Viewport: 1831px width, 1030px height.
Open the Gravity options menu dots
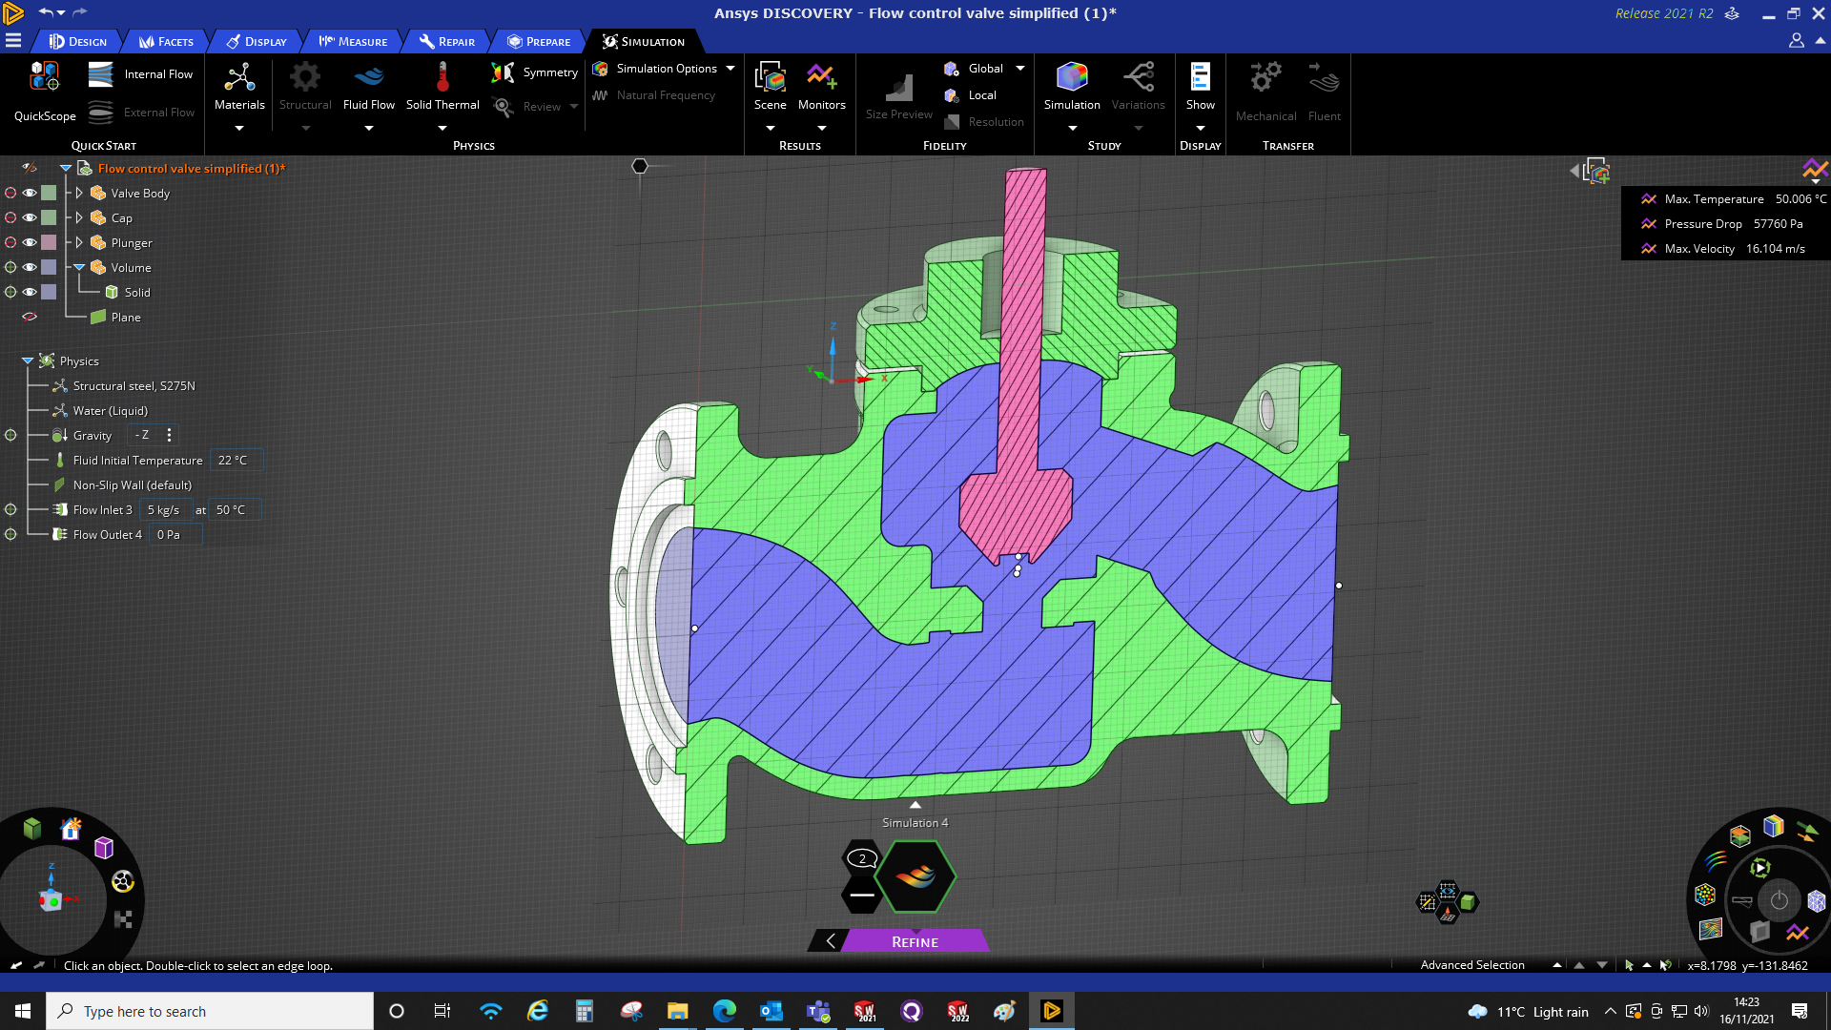[170, 435]
